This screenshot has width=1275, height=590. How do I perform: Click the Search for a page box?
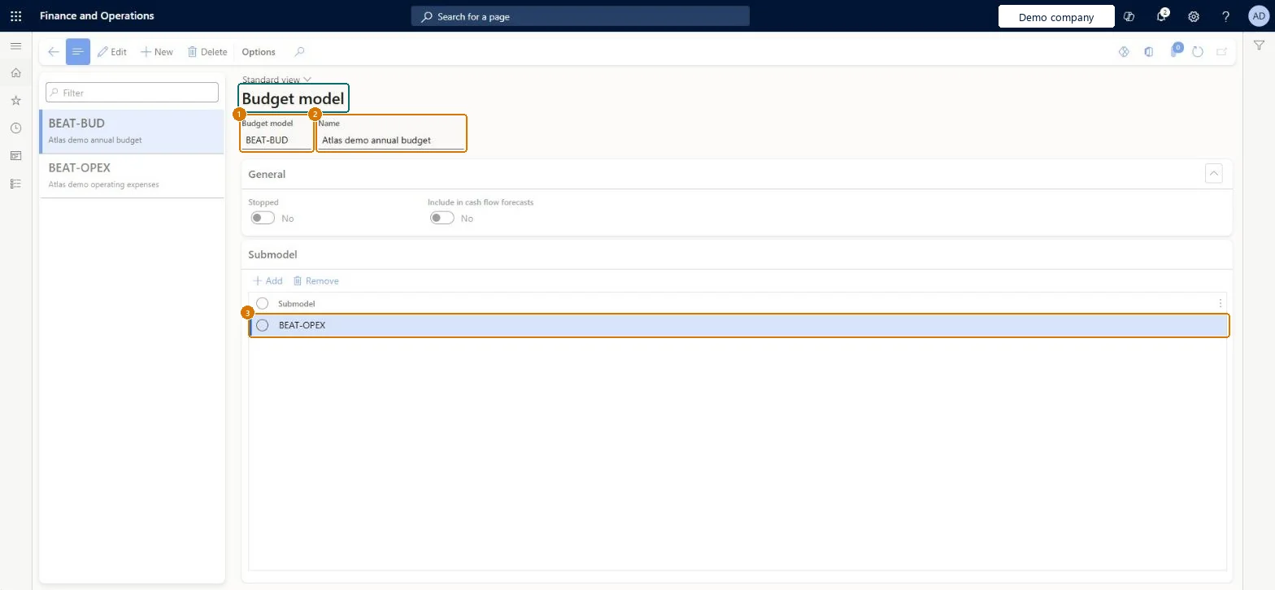(x=580, y=16)
